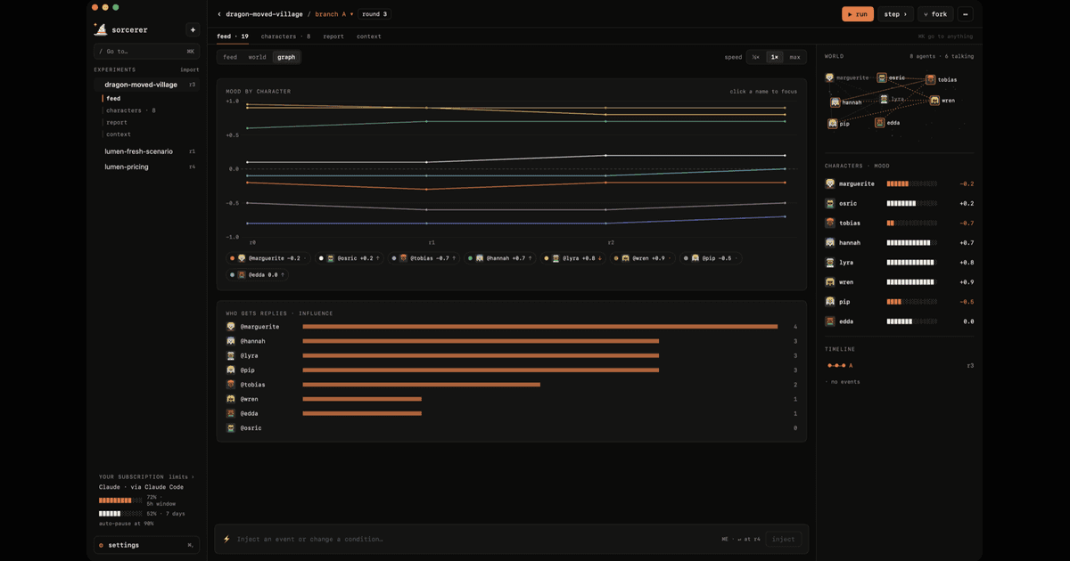
Task: Click lyra's avatar in the characters mood list
Action: pos(830,263)
